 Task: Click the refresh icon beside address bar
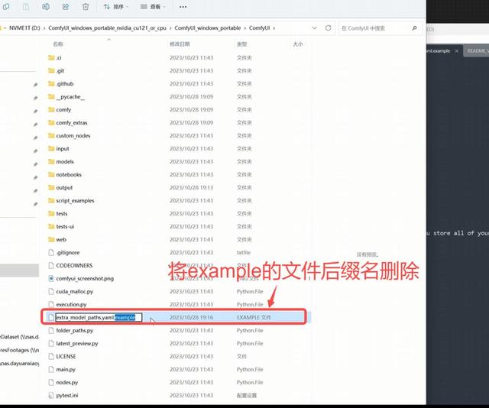(328, 28)
